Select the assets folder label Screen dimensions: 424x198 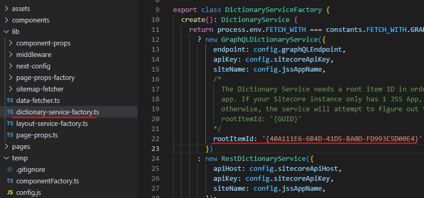21,9
